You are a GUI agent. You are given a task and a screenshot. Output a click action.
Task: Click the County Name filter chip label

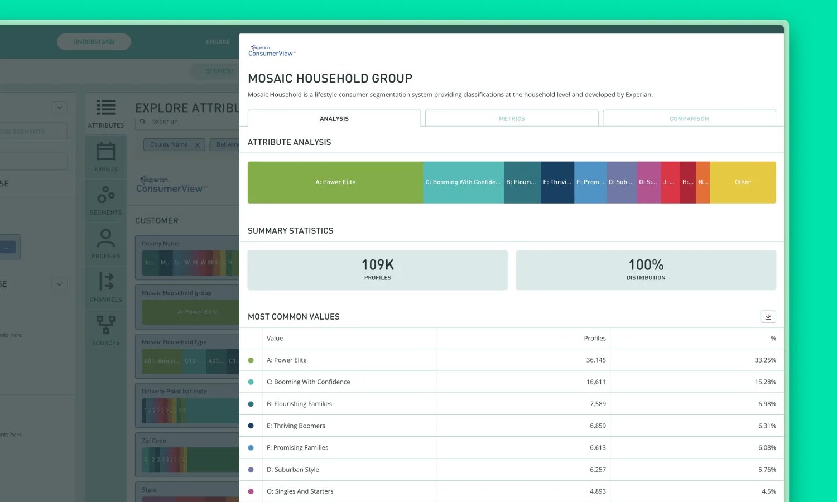[169, 144]
